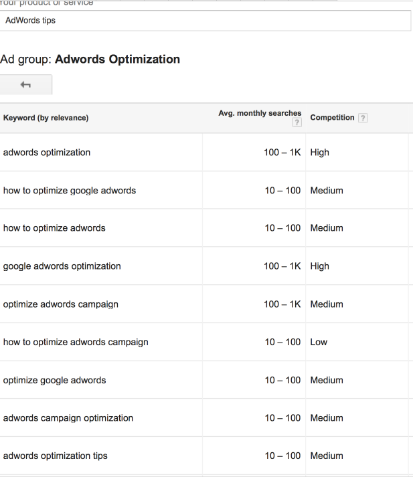Sort by Competition column header
Image resolution: width=413 pixels, height=477 pixels.
click(332, 118)
